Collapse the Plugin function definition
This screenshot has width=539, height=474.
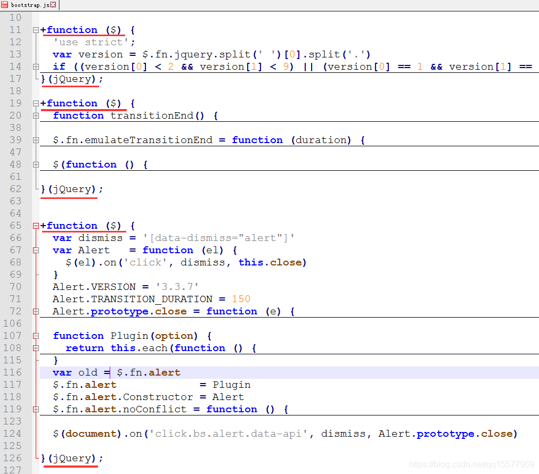35,336
